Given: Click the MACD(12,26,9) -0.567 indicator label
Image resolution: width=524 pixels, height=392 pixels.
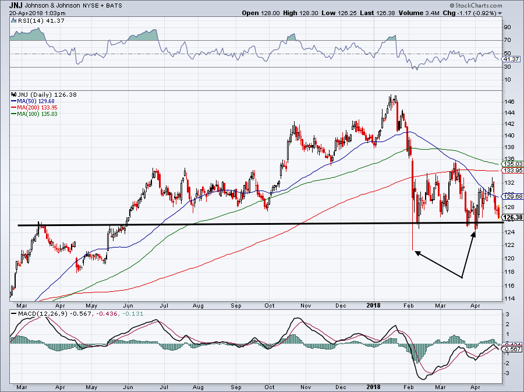Looking at the screenshot, I should point(54,314).
